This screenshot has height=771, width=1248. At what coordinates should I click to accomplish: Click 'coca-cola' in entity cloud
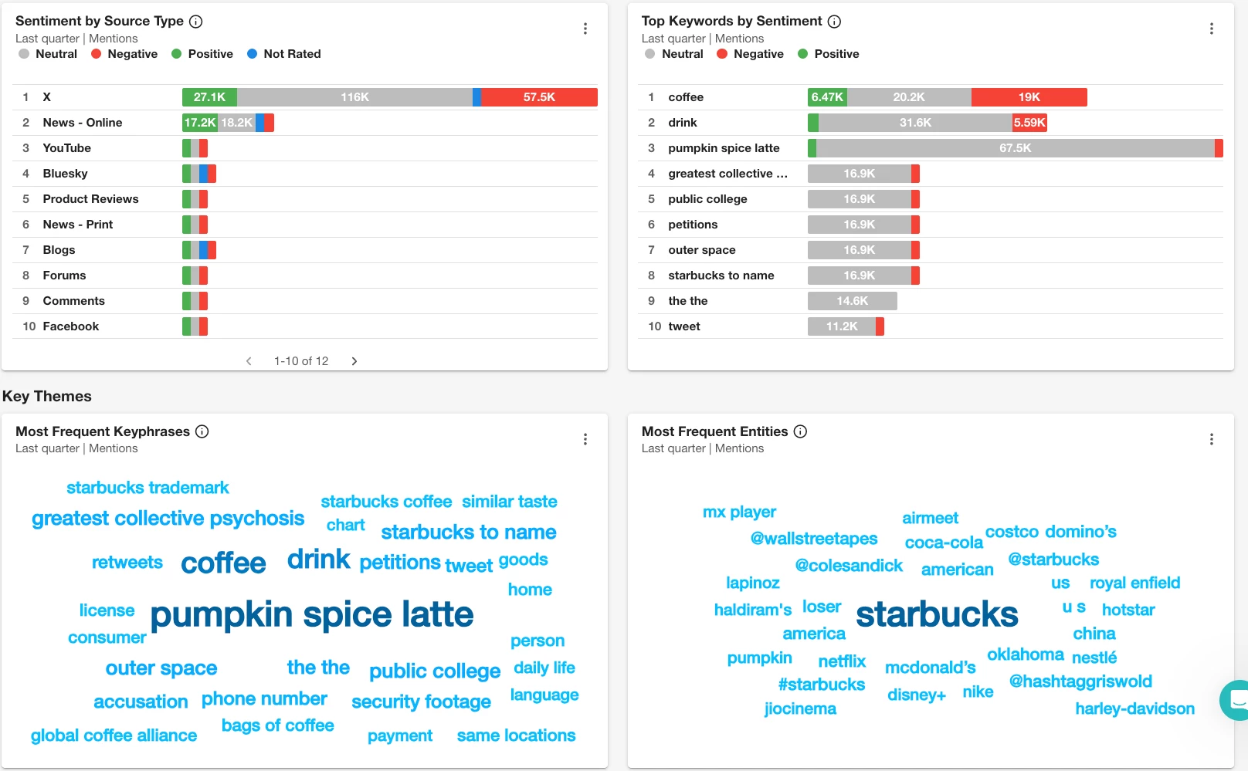tap(944, 543)
